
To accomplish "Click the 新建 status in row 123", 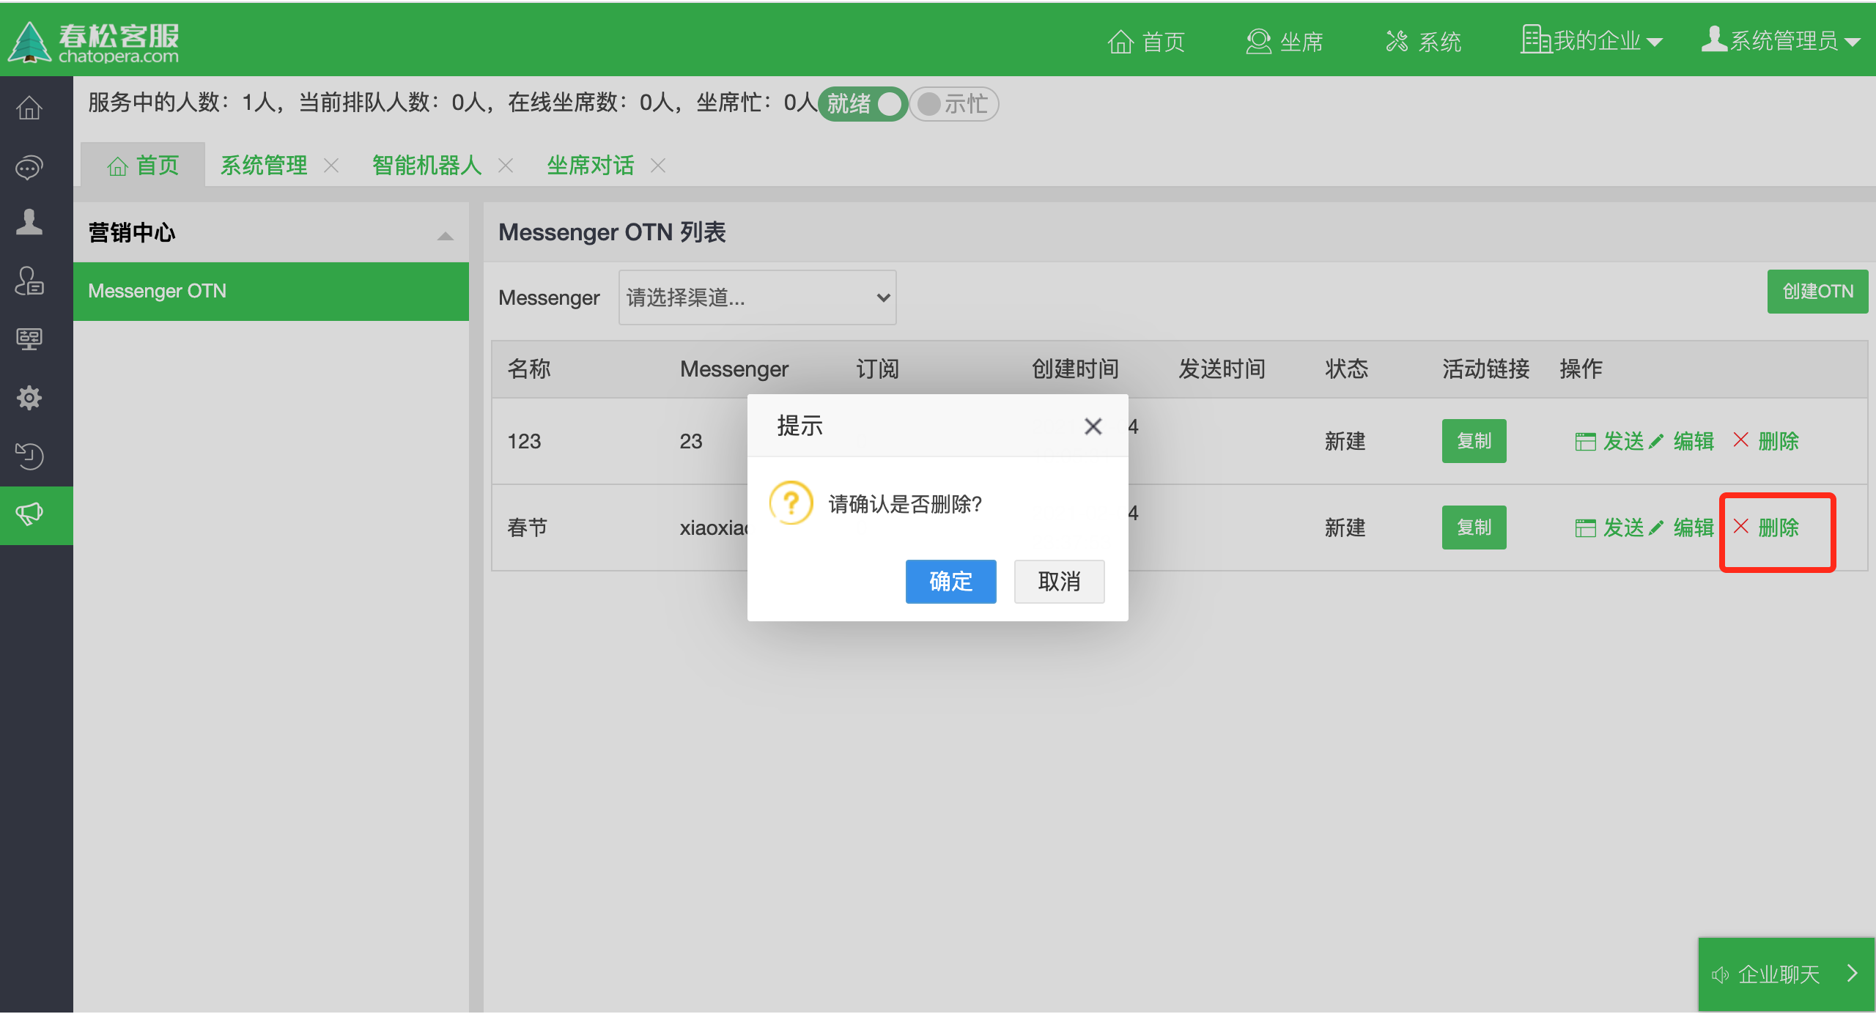I will tap(1345, 441).
